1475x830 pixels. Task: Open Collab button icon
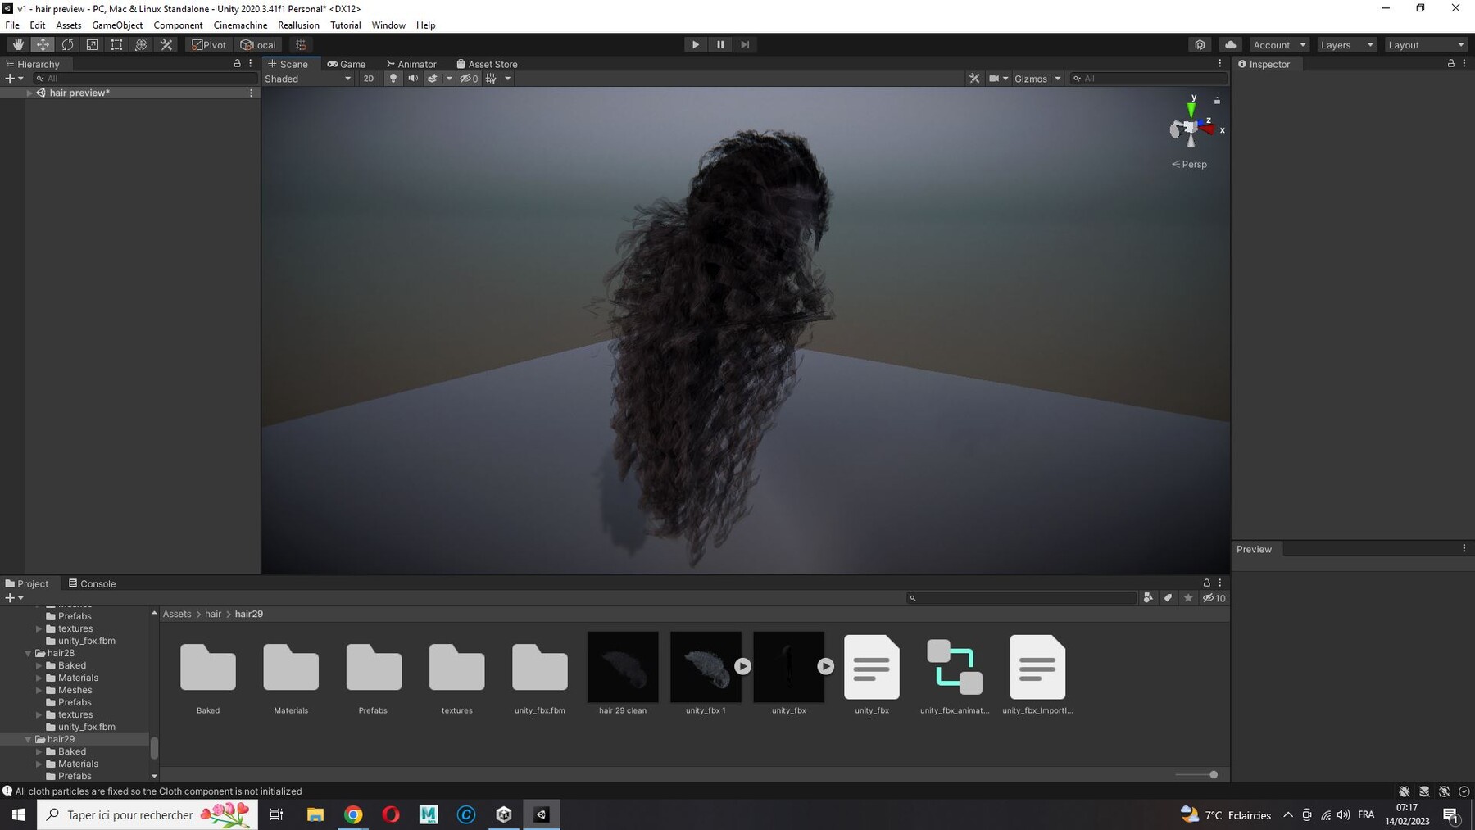(1200, 45)
